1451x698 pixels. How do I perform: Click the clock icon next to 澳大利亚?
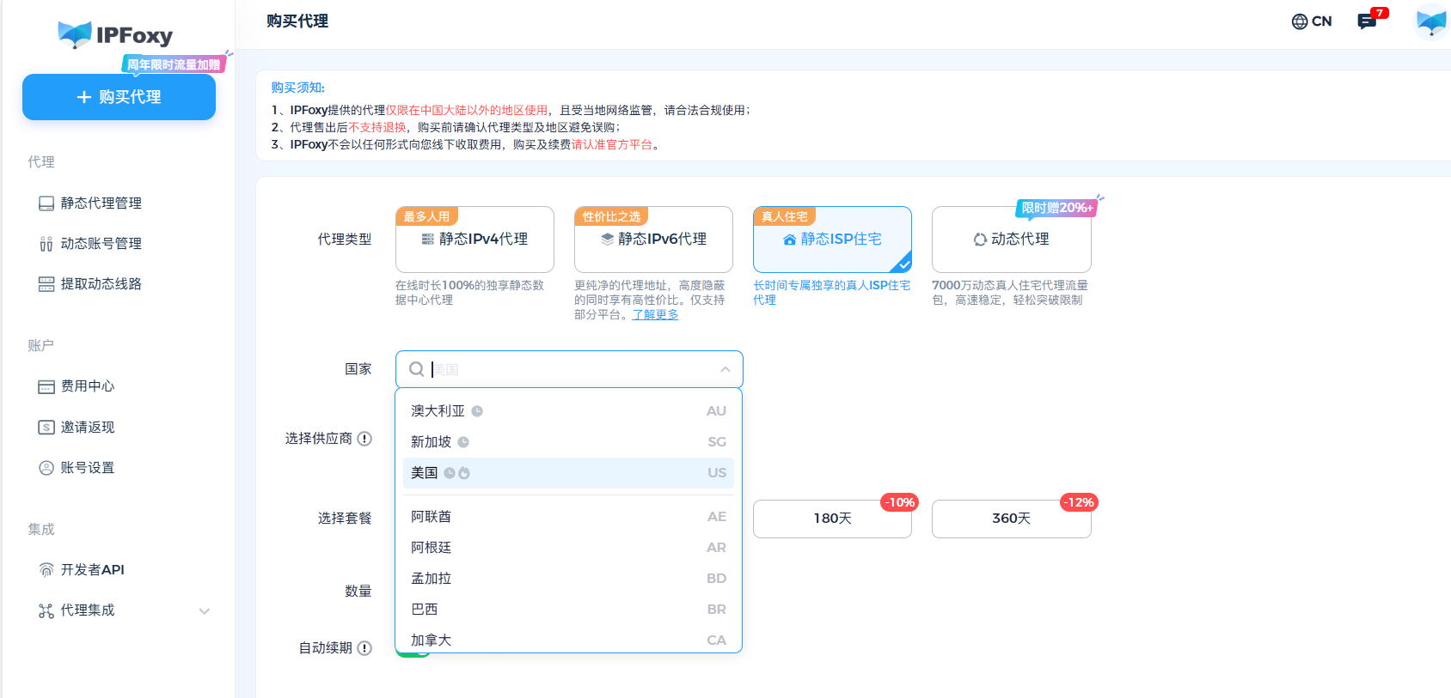point(477,411)
